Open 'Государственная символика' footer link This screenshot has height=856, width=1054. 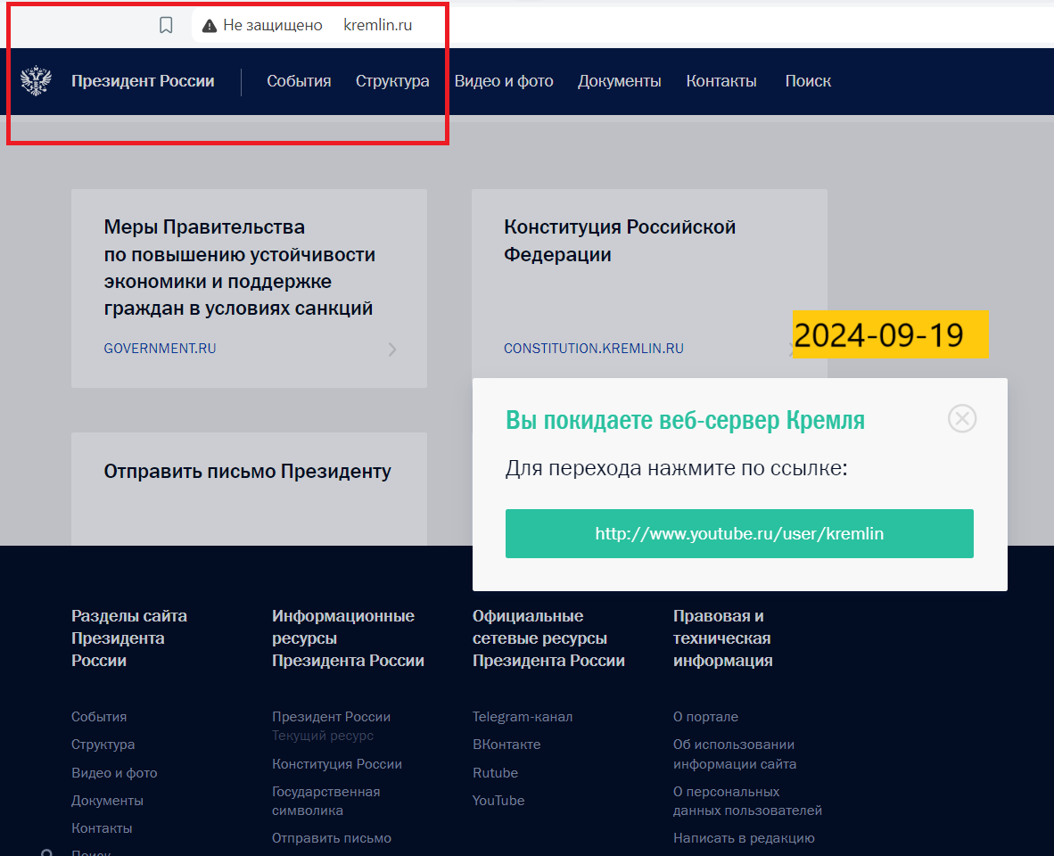coord(325,801)
